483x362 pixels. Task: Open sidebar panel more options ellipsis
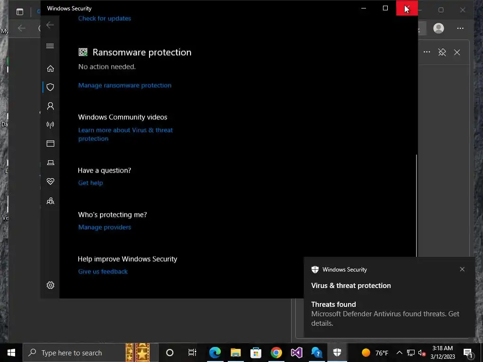pyautogui.click(x=426, y=52)
